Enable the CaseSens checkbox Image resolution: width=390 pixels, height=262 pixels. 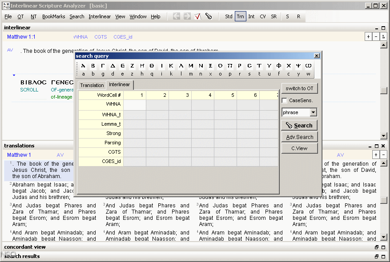click(x=284, y=100)
